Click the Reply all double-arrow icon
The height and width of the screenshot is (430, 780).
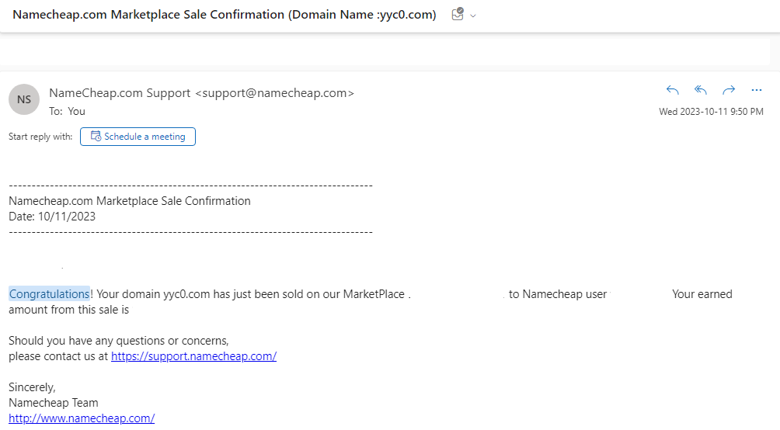point(701,90)
